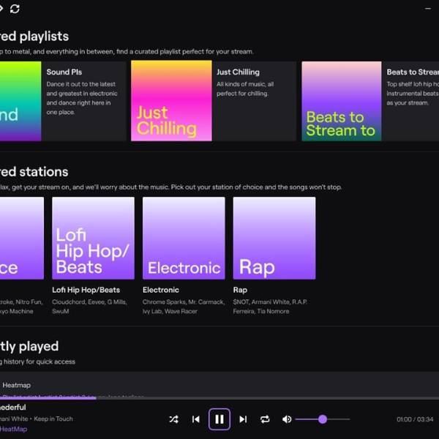Image resolution: width=439 pixels, height=439 pixels.
Task: Toggle repeat mode
Action: click(265, 419)
